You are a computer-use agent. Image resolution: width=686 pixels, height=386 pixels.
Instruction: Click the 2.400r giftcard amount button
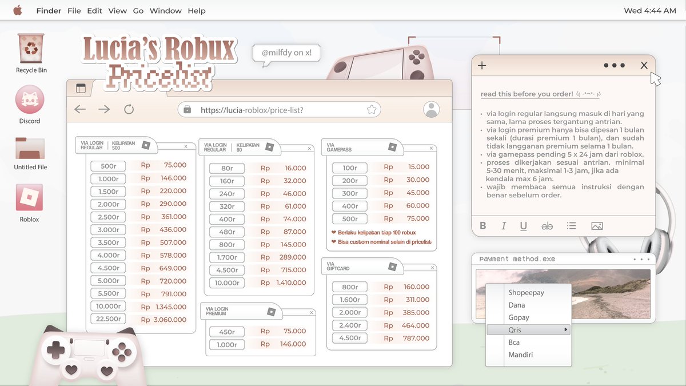(x=350, y=325)
